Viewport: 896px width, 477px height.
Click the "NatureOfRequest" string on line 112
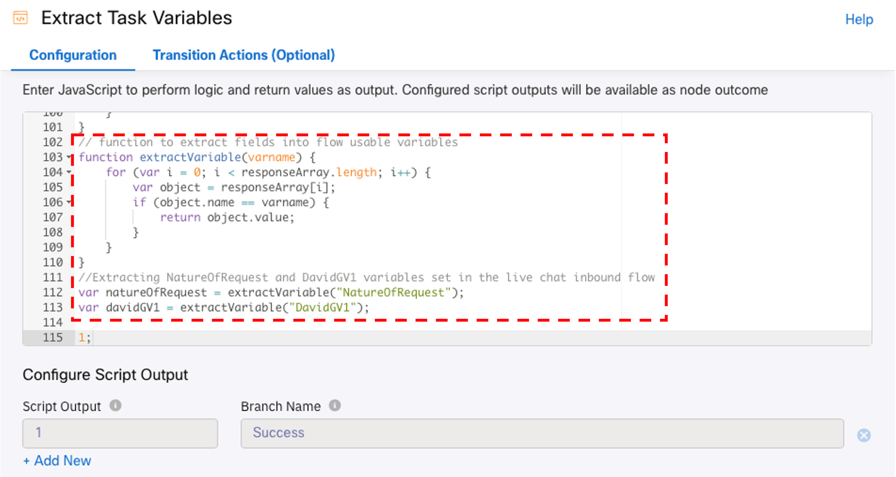click(393, 292)
